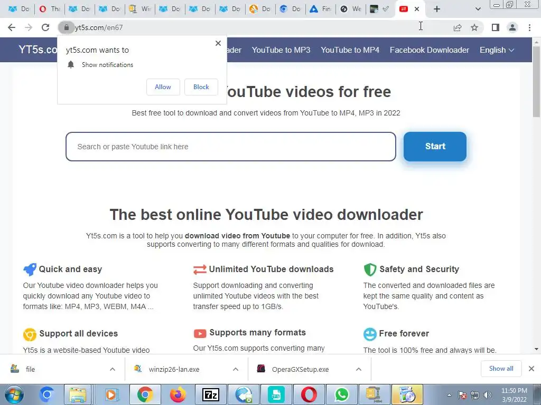Expand options for the 'file' download
Screen dimensions: 541x405
[113, 369]
